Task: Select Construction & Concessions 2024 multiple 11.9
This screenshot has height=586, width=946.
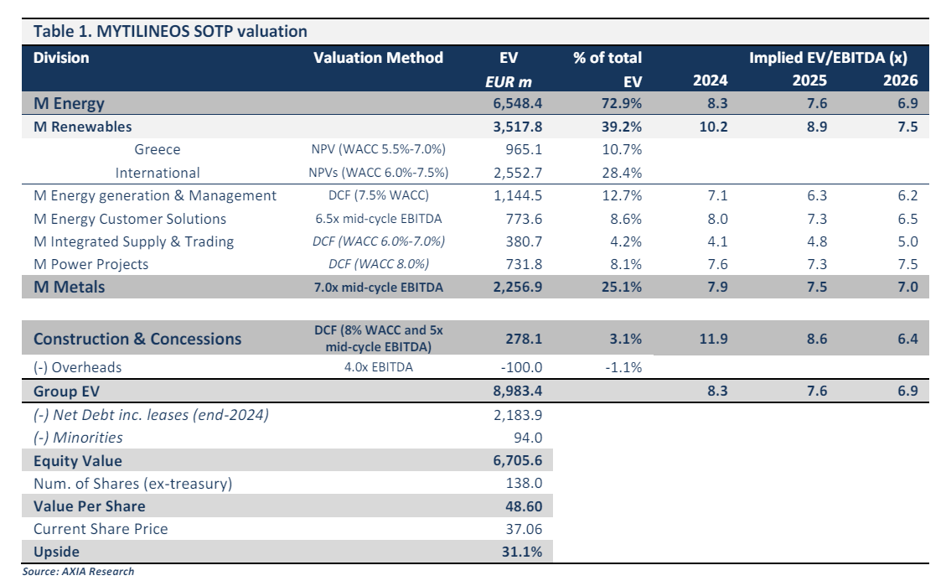Action: [714, 339]
